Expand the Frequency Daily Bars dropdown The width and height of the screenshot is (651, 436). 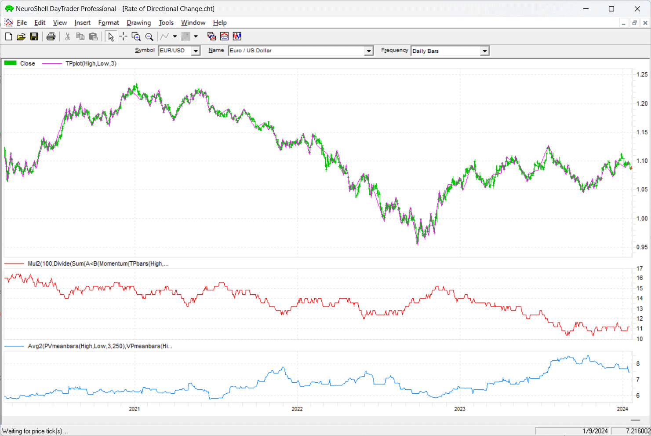click(484, 51)
